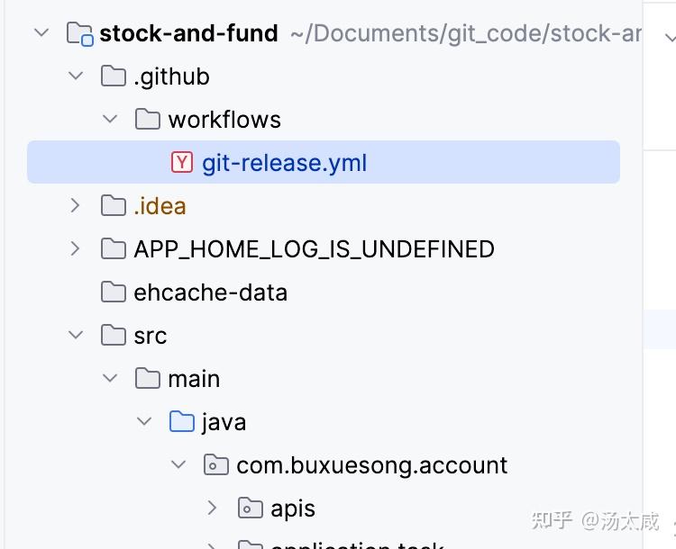Click the YAML file icon for git-release.yml
Viewport: 676px width, 549px height.
[x=182, y=163]
